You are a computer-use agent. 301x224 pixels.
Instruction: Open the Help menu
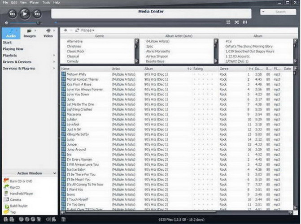point(57,3)
